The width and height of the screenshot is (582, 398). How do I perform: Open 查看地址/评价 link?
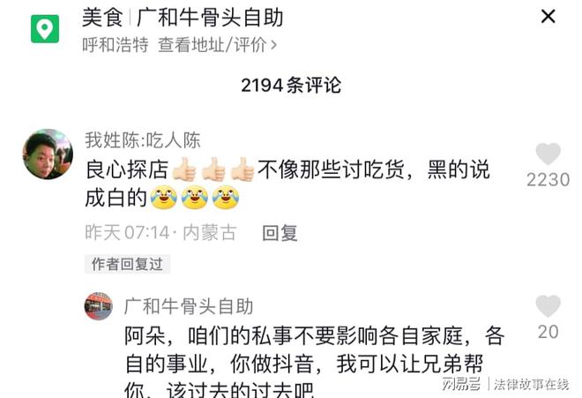click(x=213, y=45)
